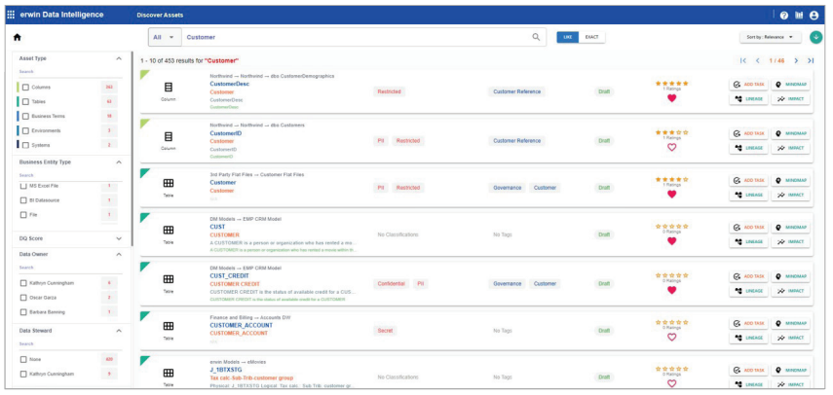This screenshot has height=395, width=833.
Task: Check the Tables asset type filter
Action: coord(25,101)
